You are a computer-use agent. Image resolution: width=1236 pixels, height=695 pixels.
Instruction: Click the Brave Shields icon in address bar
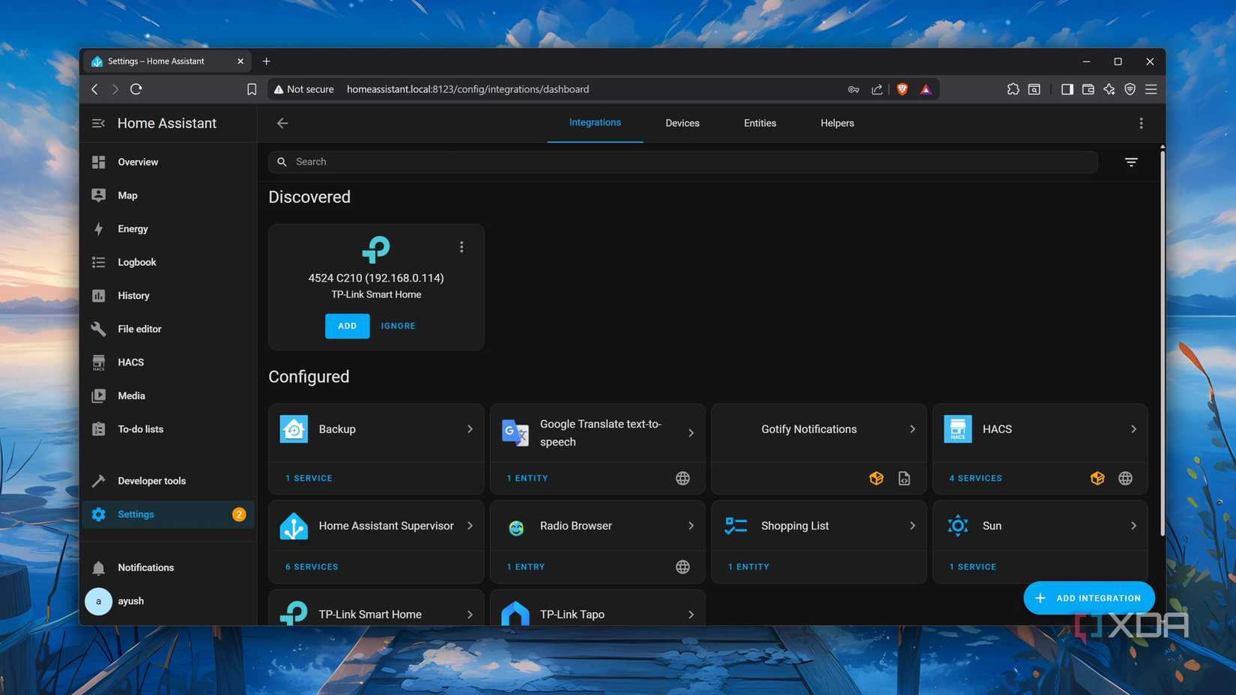902,89
